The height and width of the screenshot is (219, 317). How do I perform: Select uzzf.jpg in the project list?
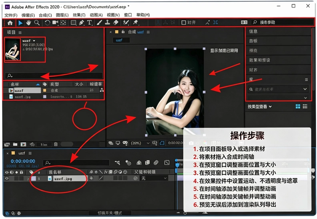[23, 97]
